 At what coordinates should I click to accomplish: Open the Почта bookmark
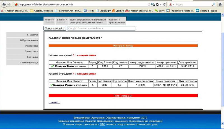[89, 11]
